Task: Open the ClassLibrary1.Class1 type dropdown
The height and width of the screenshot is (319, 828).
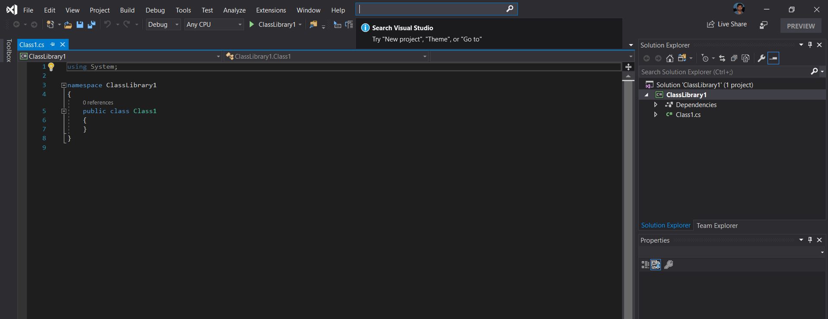Action: pyautogui.click(x=326, y=57)
